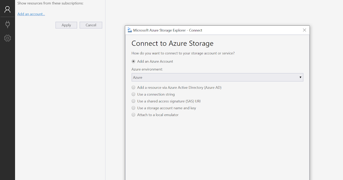
Task: Open the account management panel via person icon
Action: (x=7, y=9)
